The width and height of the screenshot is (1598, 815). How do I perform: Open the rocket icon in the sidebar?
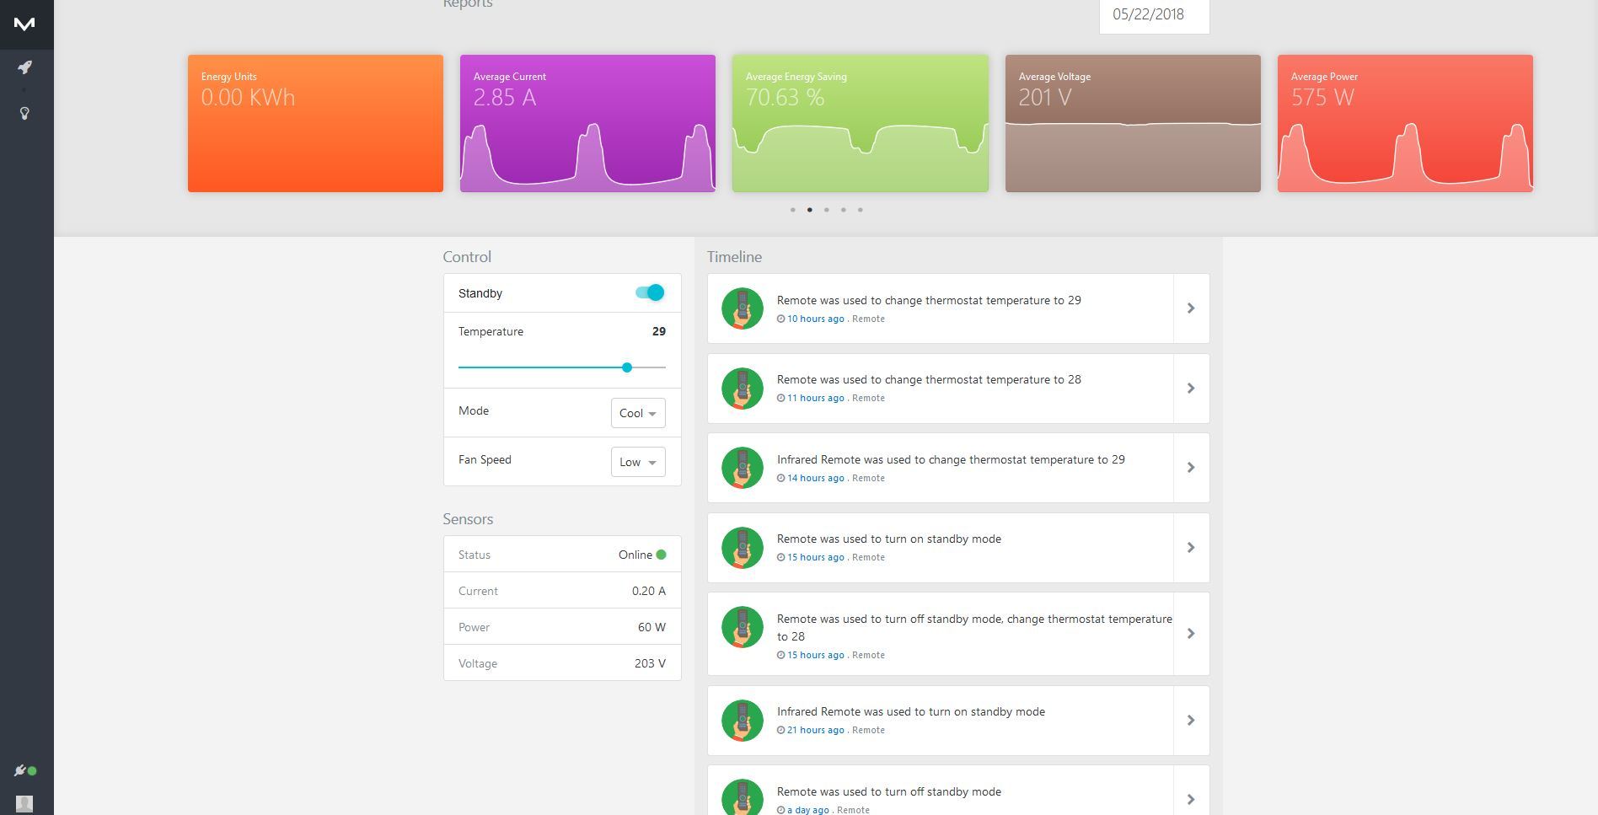coord(25,67)
